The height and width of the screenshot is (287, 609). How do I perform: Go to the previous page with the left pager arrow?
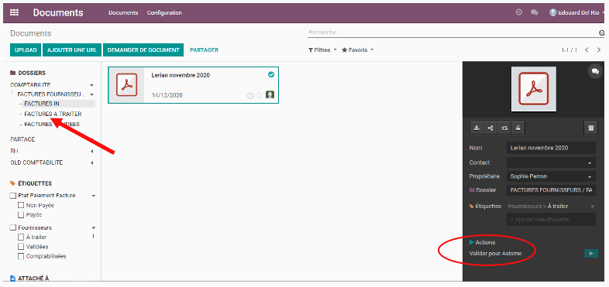[587, 50]
